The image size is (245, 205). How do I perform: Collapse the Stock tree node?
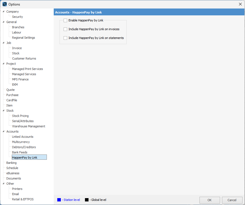point(4,111)
